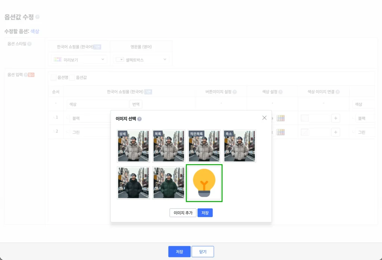
Task: Click help icon beside 버튼이미지 설정 header
Action: pyautogui.click(x=235, y=92)
